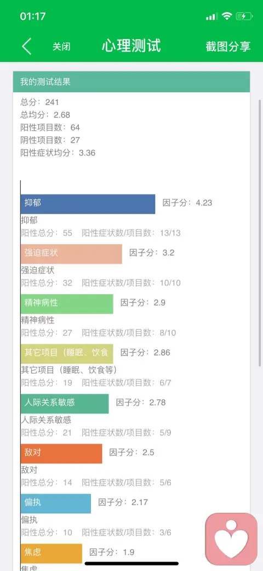263x571 pixels.
Task: Select the 我的测试结果 header
Action: pyautogui.click(x=131, y=82)
